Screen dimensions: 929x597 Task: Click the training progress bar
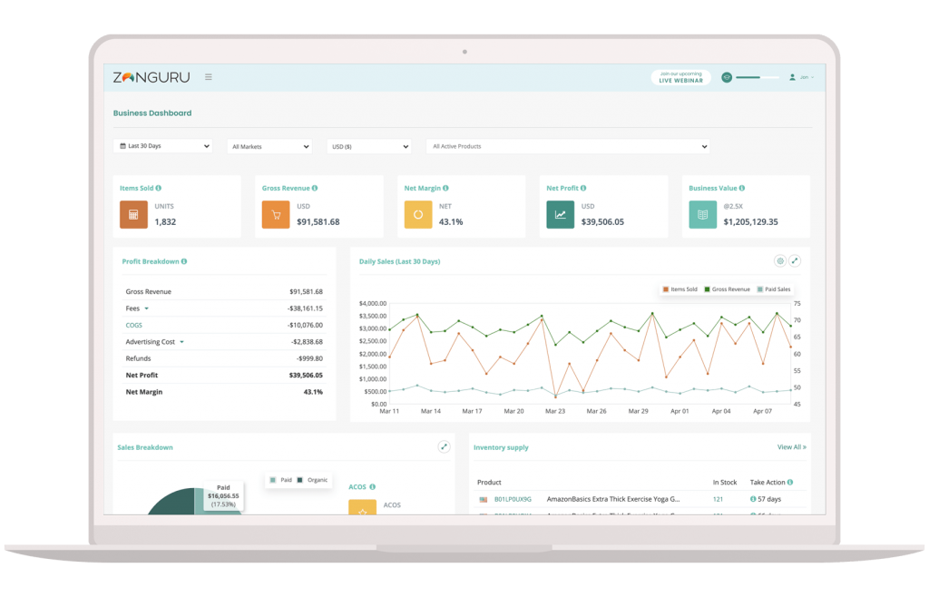(758, 78)
